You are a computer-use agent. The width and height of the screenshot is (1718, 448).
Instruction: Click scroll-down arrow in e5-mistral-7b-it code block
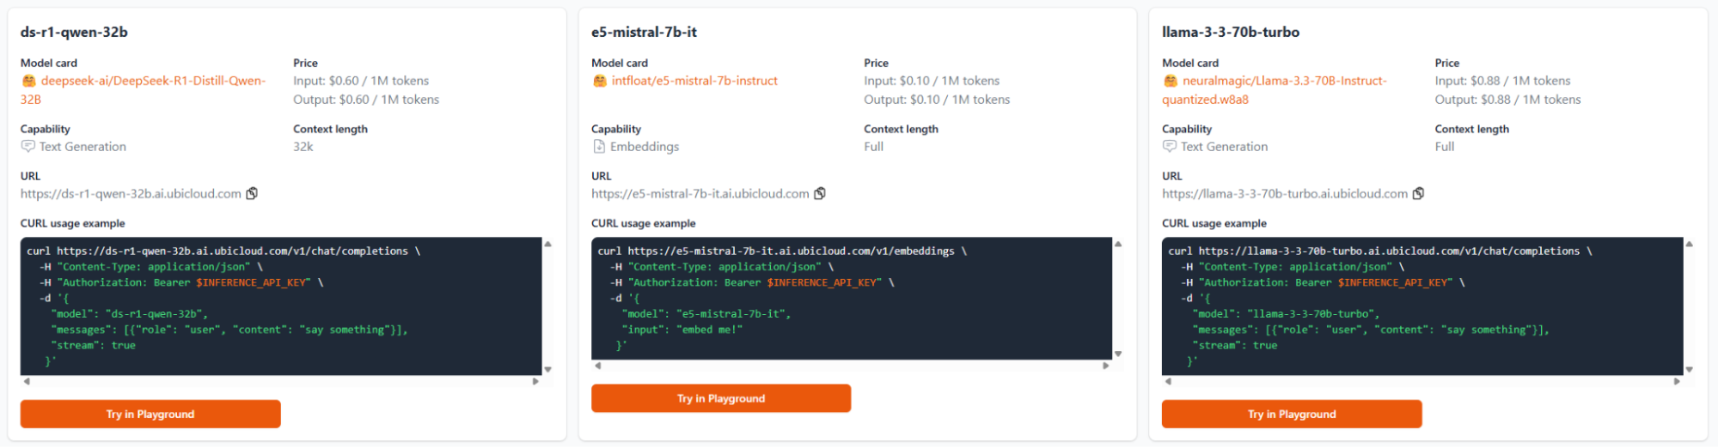click(x=1118, y=354)
